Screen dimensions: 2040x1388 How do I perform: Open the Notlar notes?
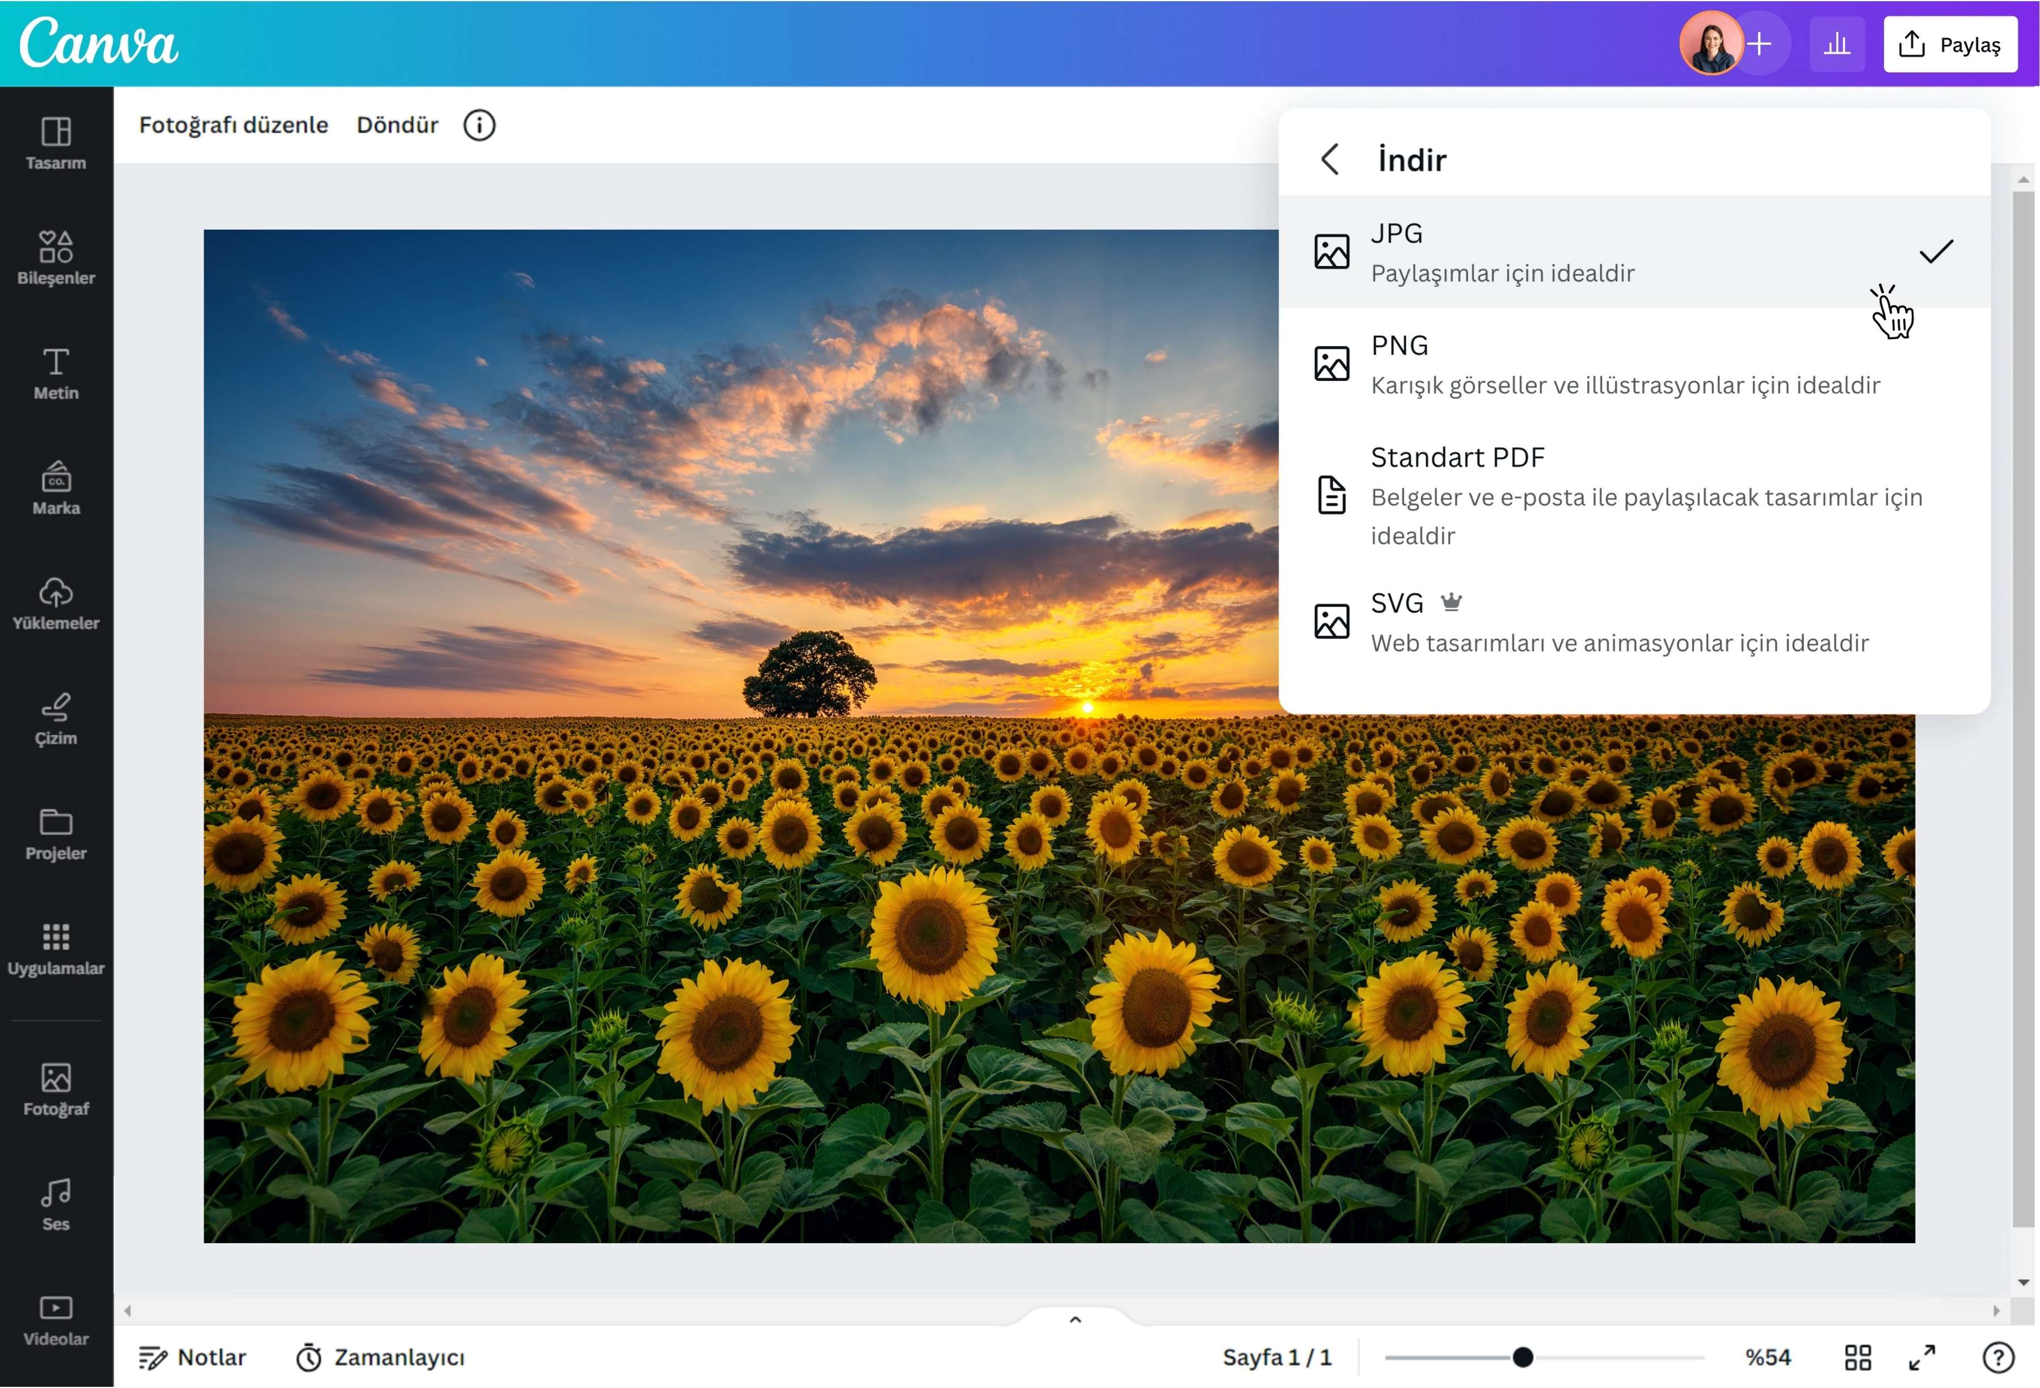[192, 1357]
